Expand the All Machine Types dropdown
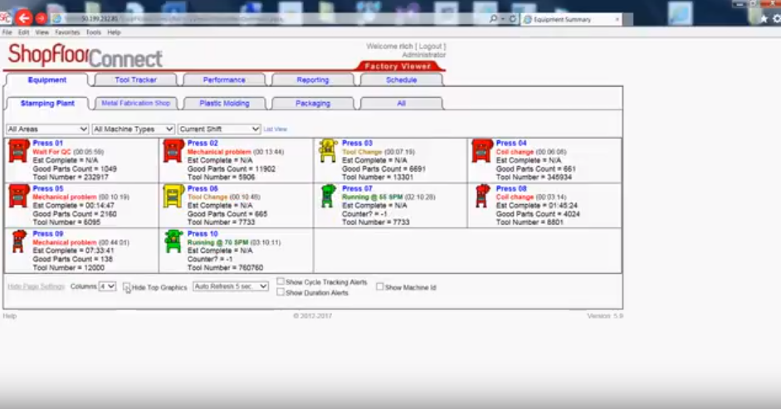 (x=133, y=129)
